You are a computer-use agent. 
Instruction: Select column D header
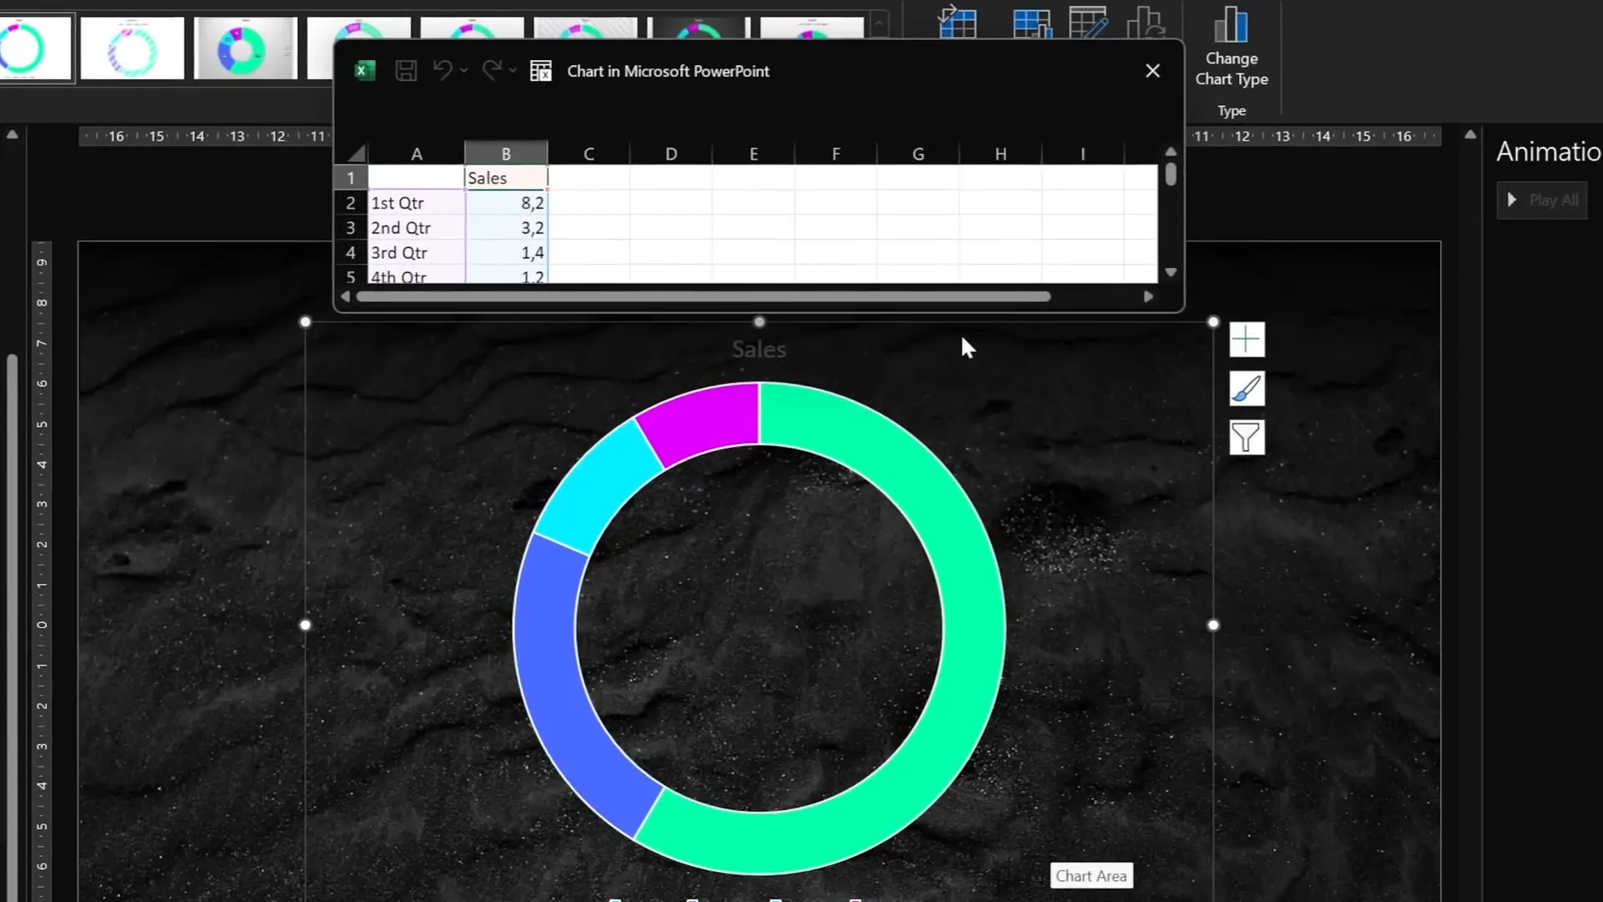click(x=671, y=154)
